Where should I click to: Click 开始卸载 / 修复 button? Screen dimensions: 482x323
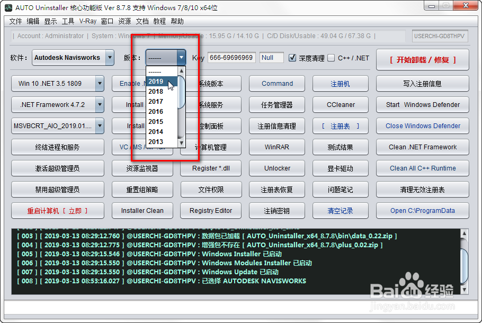(x=422, y=60)
